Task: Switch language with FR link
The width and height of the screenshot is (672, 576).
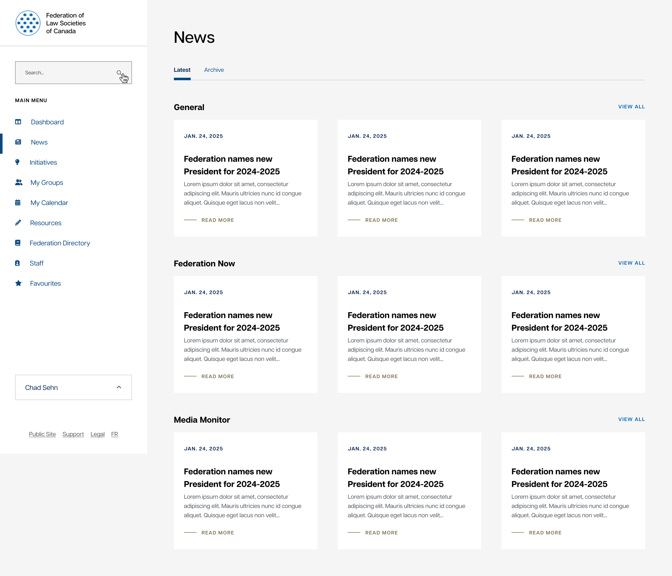Action: (115, 434)
